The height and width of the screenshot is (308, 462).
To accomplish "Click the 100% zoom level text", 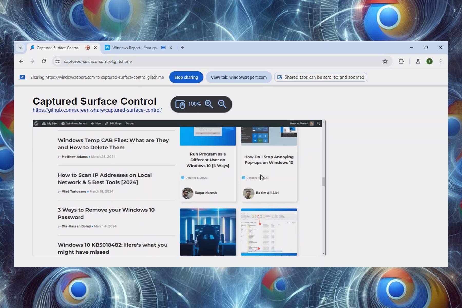I will [x=195, y=104].
